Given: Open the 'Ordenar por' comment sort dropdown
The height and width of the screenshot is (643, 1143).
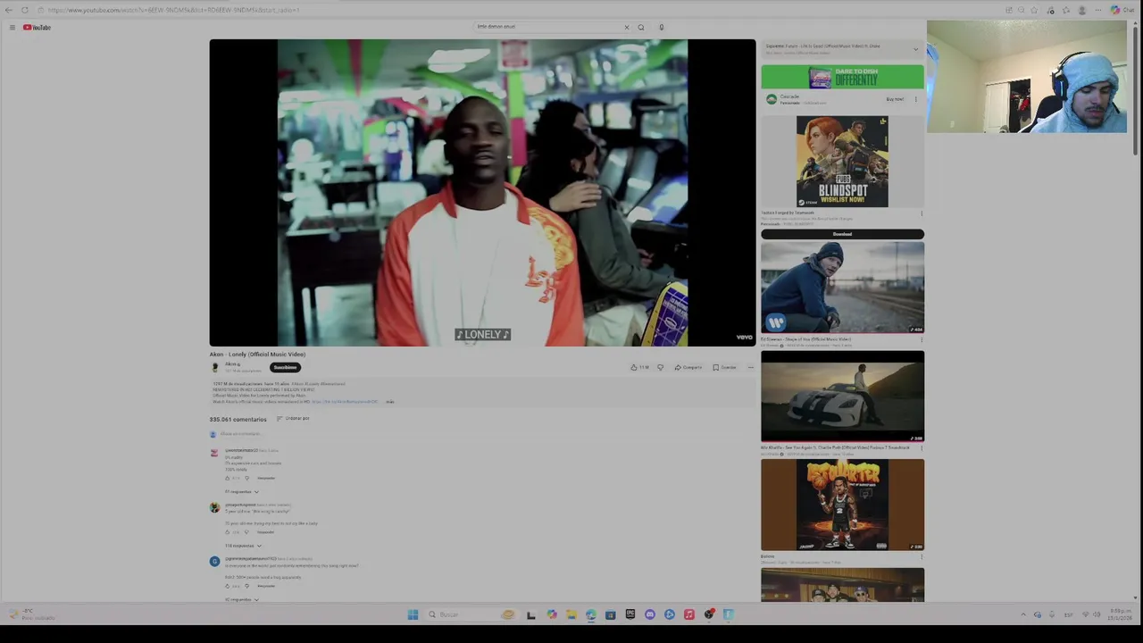Looking at the screenshot, I should pos(293,419).
